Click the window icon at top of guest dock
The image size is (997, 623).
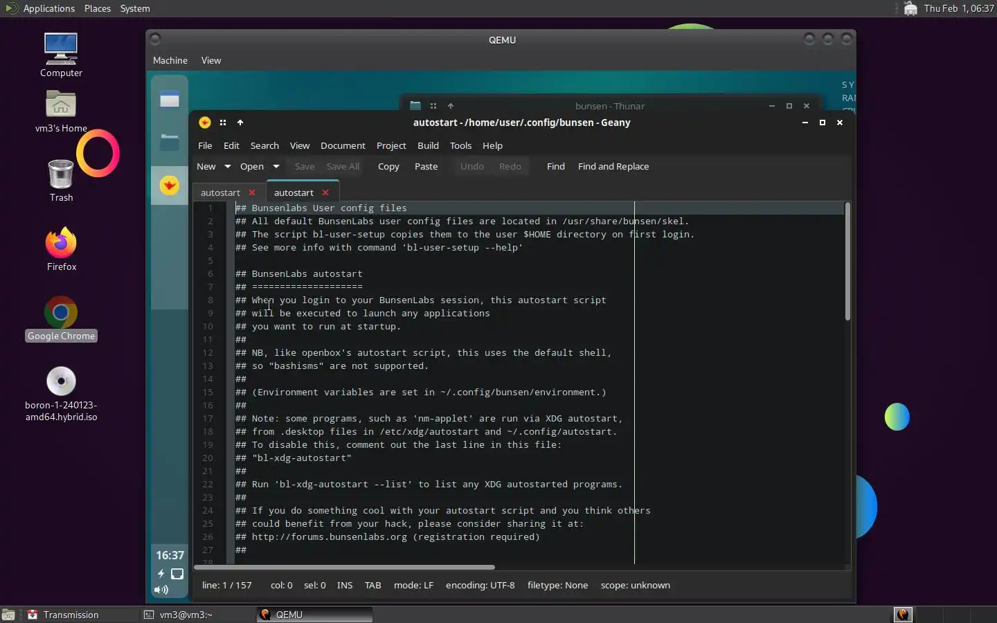[x=170, y=100]
